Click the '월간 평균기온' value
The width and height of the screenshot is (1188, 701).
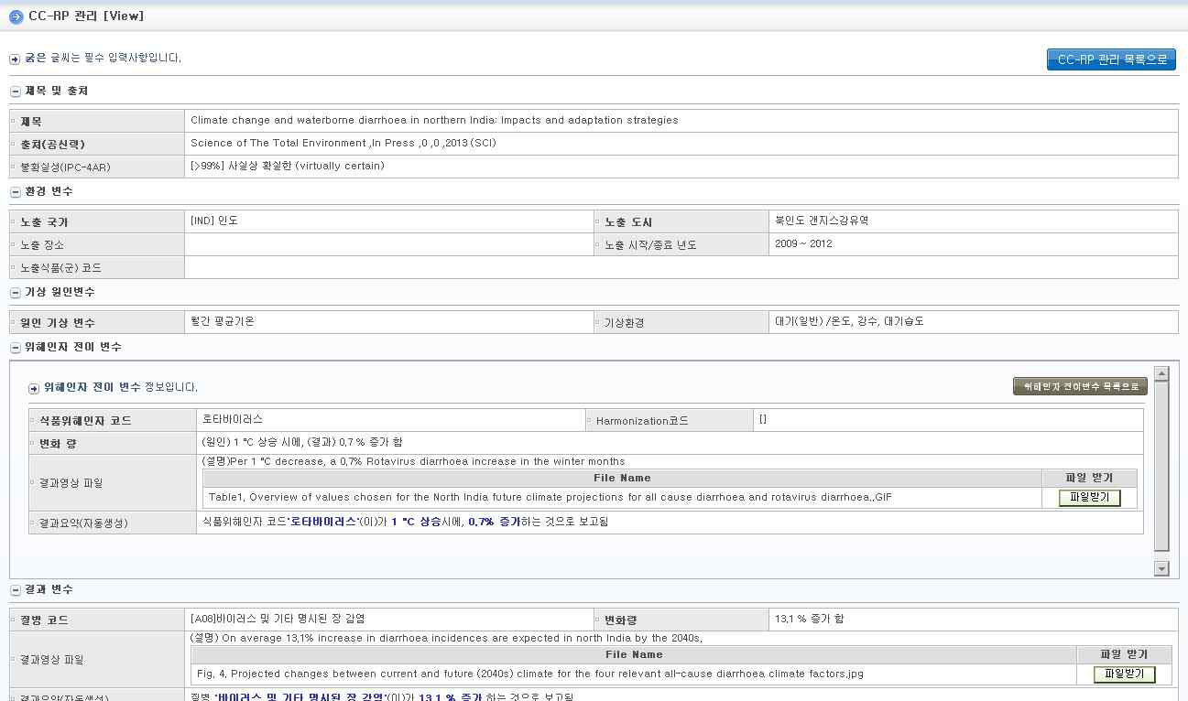pyautogui.click(x=223, y=321)
